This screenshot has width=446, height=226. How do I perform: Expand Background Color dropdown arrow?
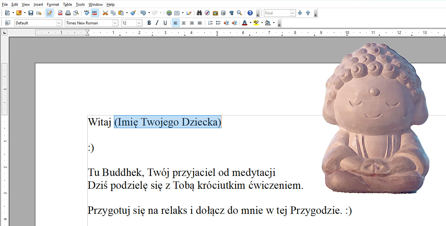(x=274, y=23)
